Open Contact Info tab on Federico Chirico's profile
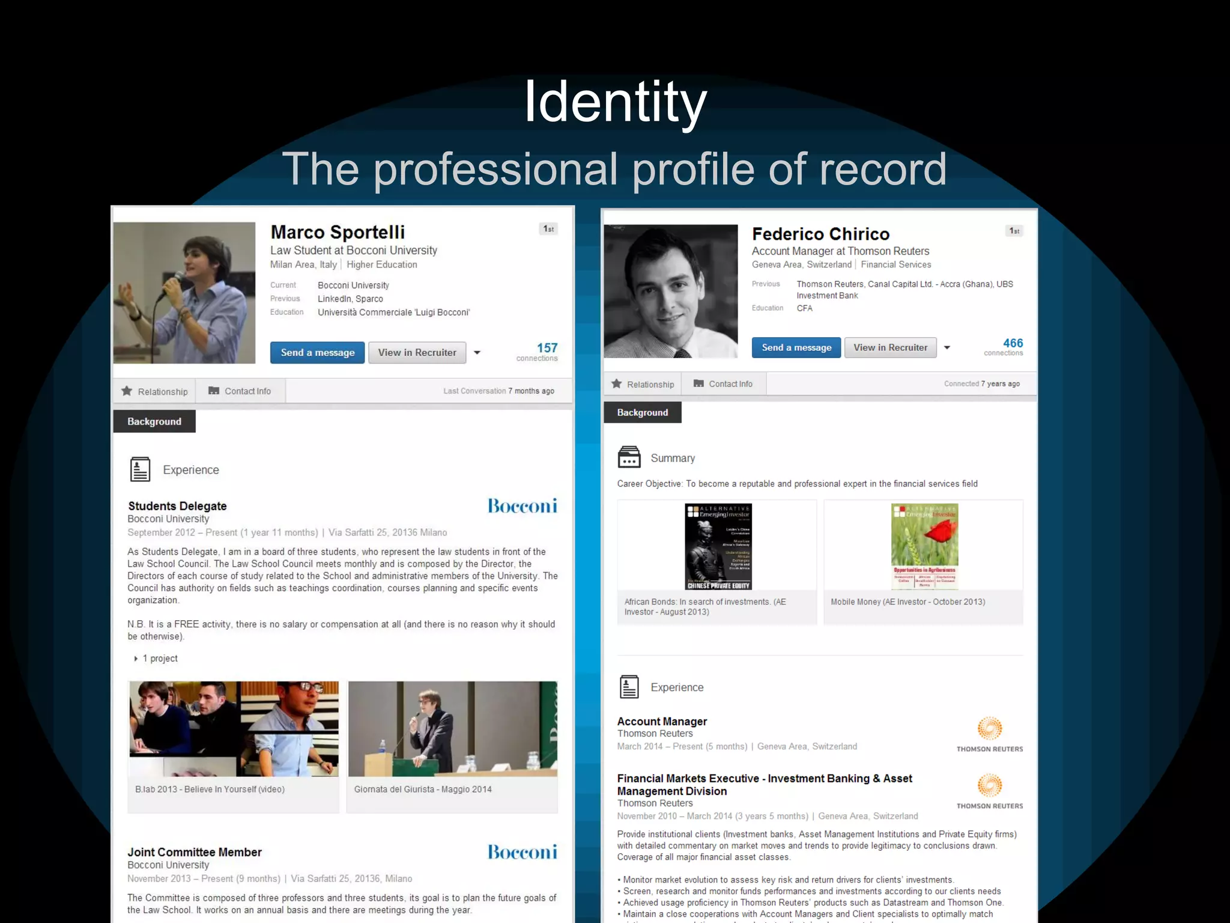The image size is (1230, 923). click(724, 384)
